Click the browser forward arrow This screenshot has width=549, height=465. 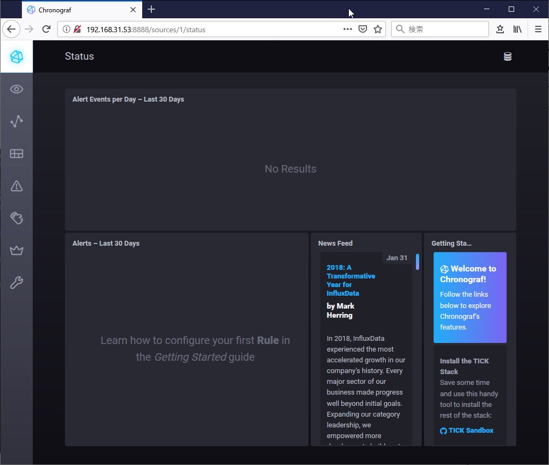coord(29,29)
